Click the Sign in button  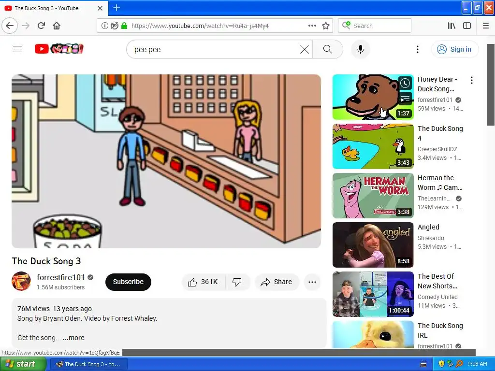click(454, 49)
